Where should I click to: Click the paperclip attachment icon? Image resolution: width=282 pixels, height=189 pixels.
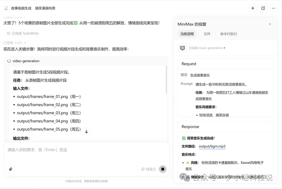pyautogui.click(x=11, y=169)
